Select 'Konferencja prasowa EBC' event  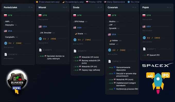[127, 89]
